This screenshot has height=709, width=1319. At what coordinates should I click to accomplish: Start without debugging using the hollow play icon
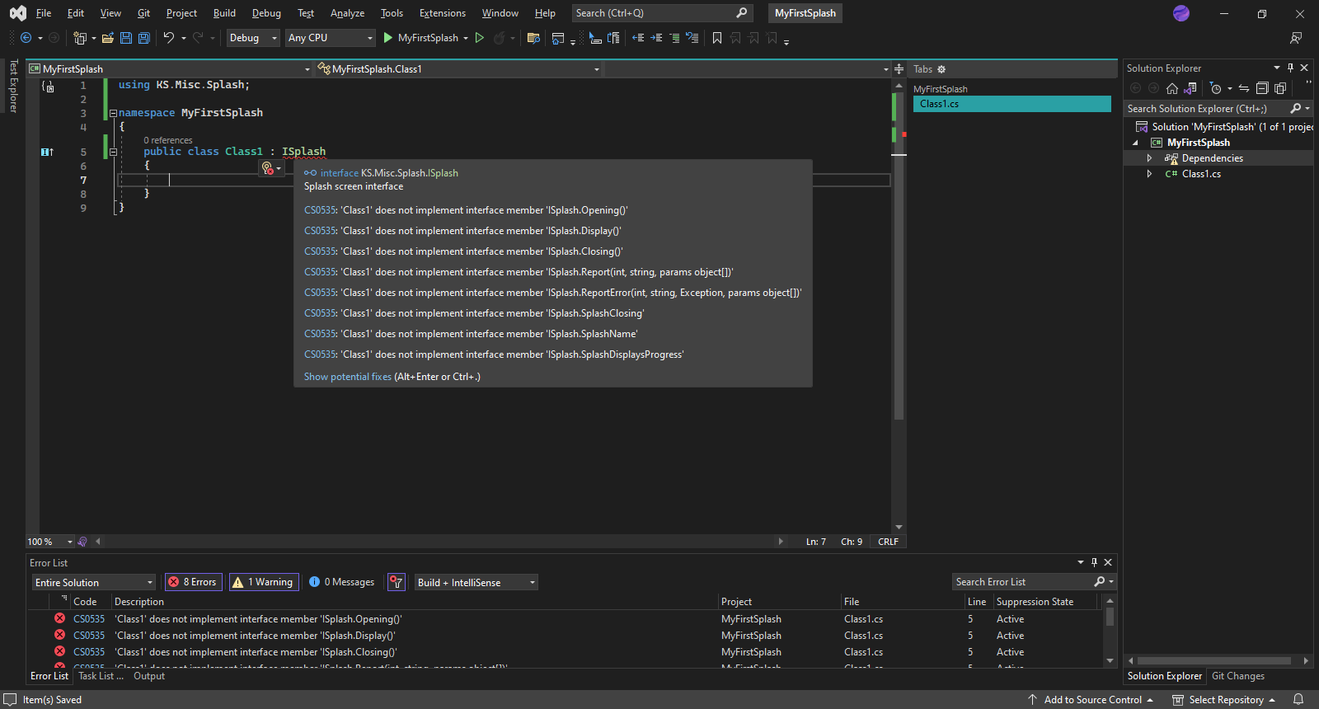click(x=480, y=38)
